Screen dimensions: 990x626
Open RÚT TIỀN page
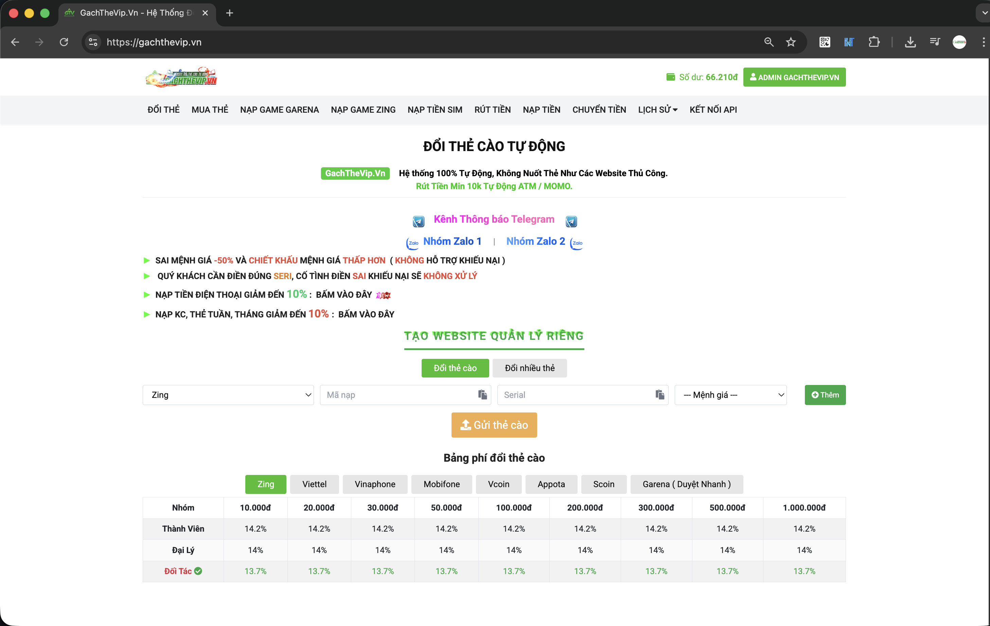(493, 110)
